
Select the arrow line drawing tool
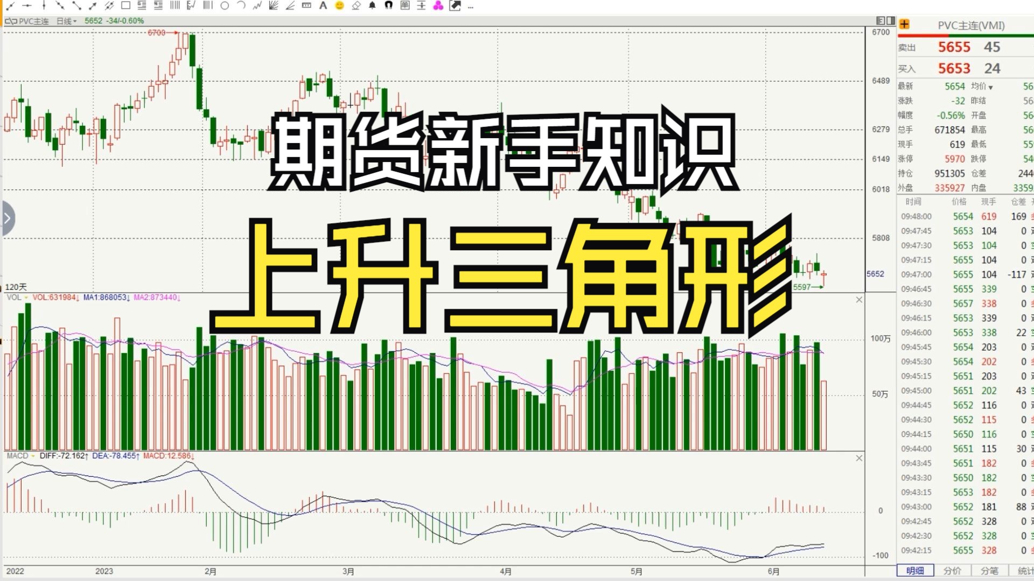tap(93, 6)
